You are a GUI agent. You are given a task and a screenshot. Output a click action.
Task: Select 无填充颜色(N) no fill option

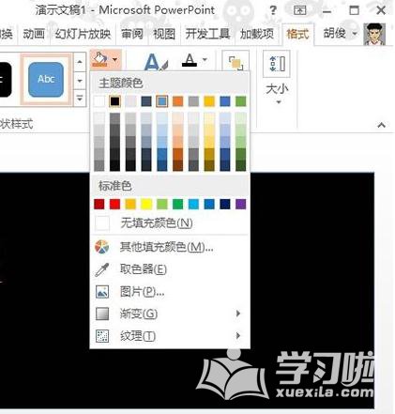click(170, 223)
